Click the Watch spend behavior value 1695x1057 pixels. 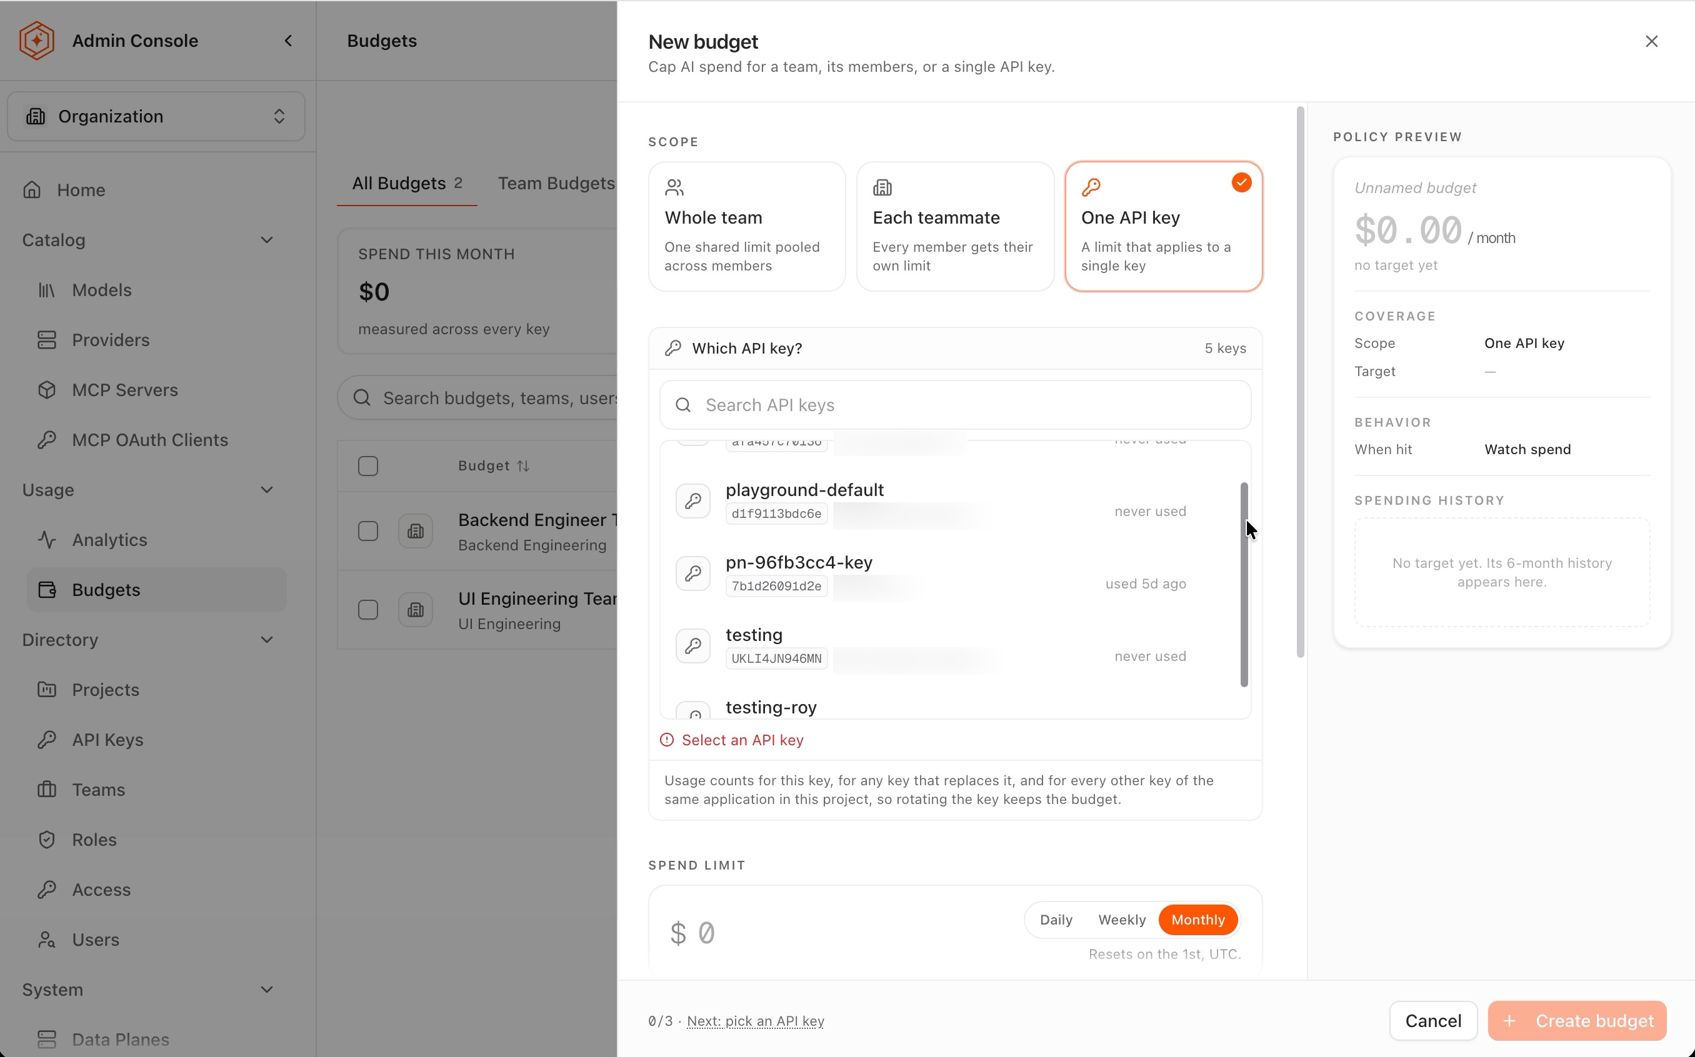(1527, 450)
